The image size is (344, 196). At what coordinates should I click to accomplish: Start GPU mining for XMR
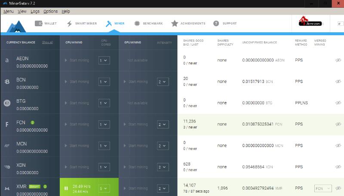point(135,188)
